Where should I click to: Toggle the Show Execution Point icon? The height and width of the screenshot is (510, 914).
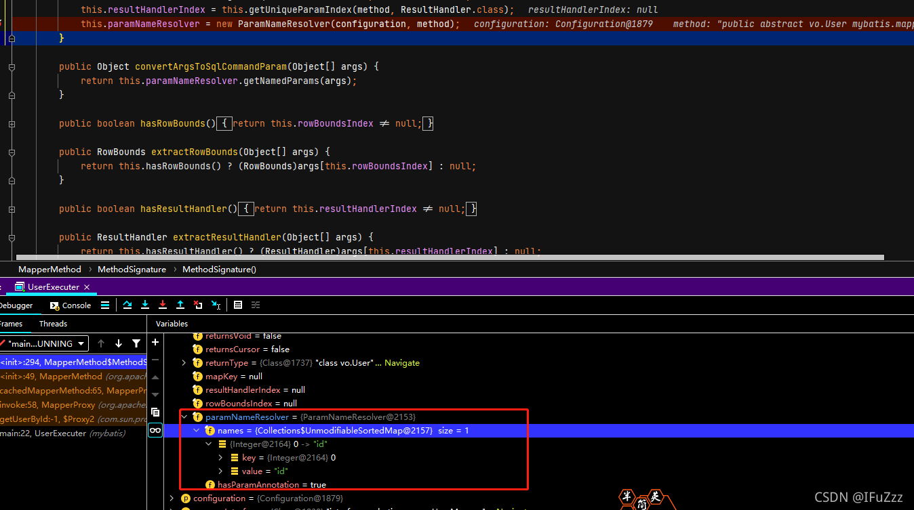(x=105, y=305)
